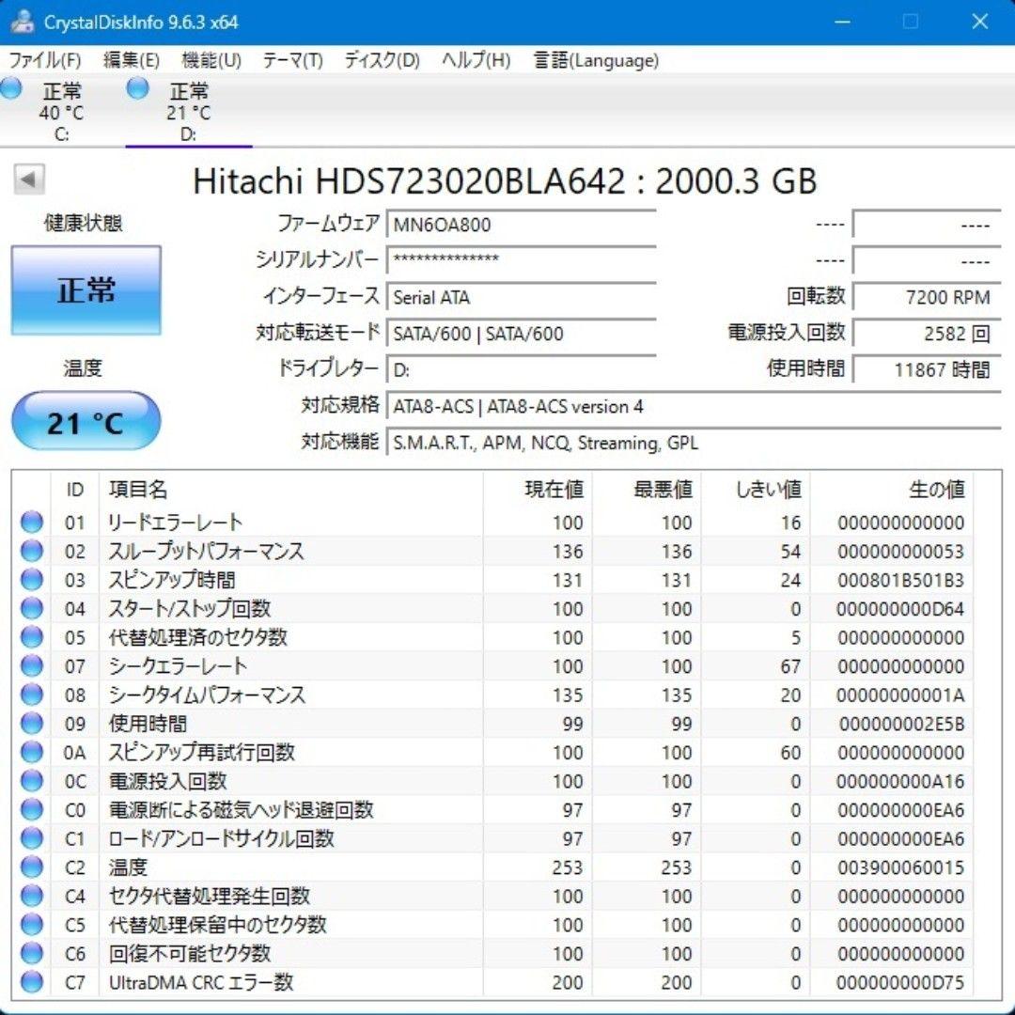Click the blue status lamp beside リードエラーレート
1015x1015 pixels.
click(31, 523)
